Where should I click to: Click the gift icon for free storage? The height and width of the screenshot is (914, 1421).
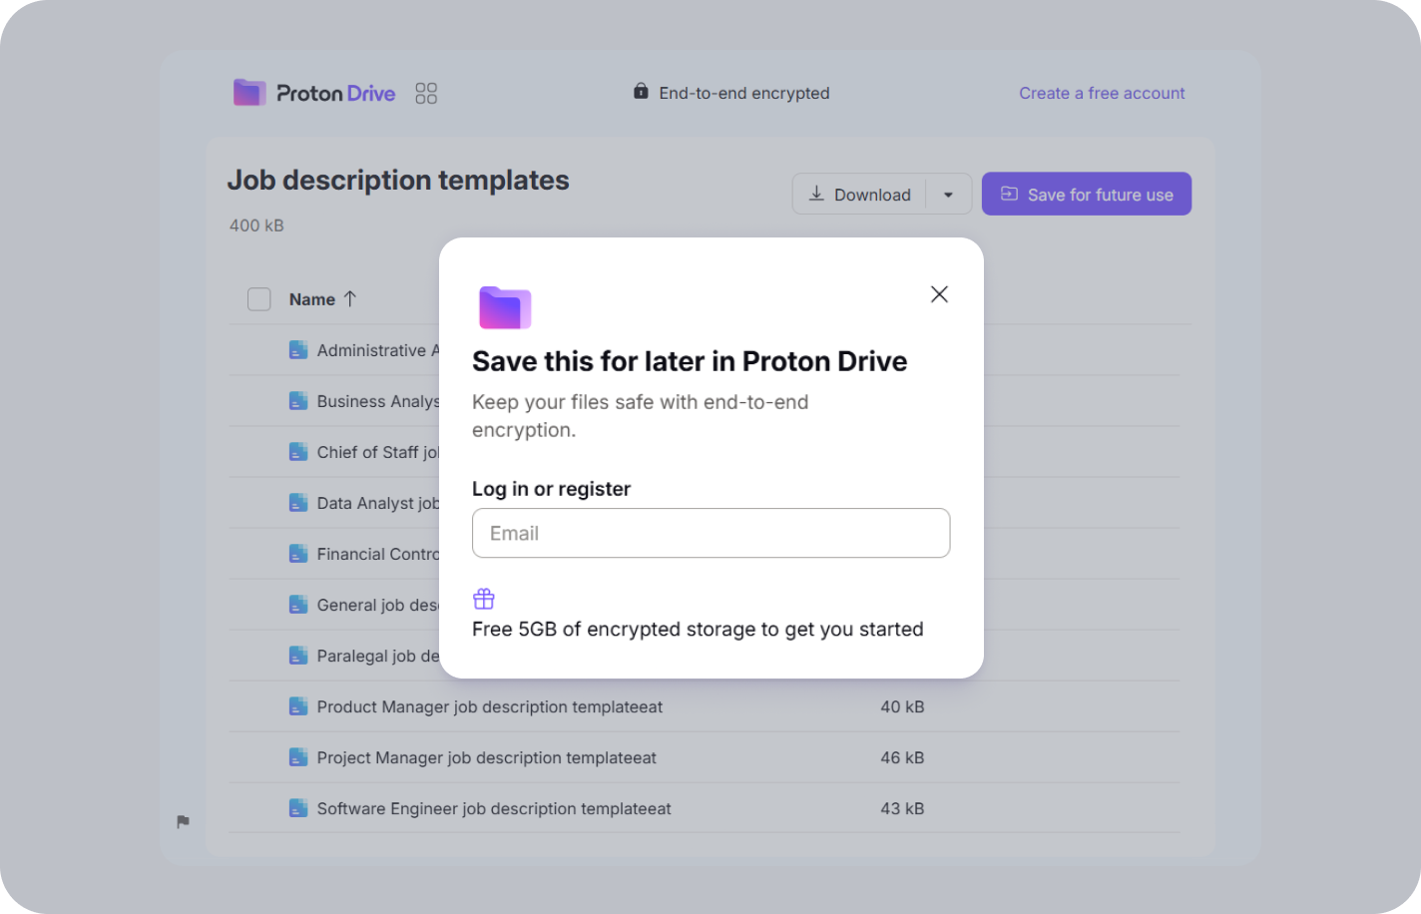[x=484, y=599]
